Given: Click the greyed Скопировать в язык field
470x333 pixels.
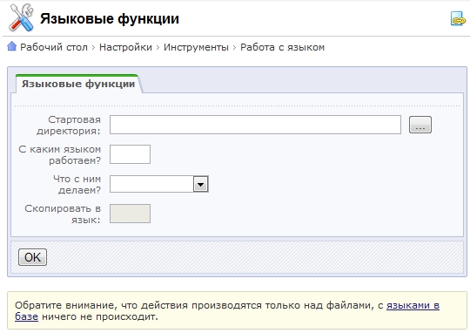Looking at the screenshot, I should 130,214.
